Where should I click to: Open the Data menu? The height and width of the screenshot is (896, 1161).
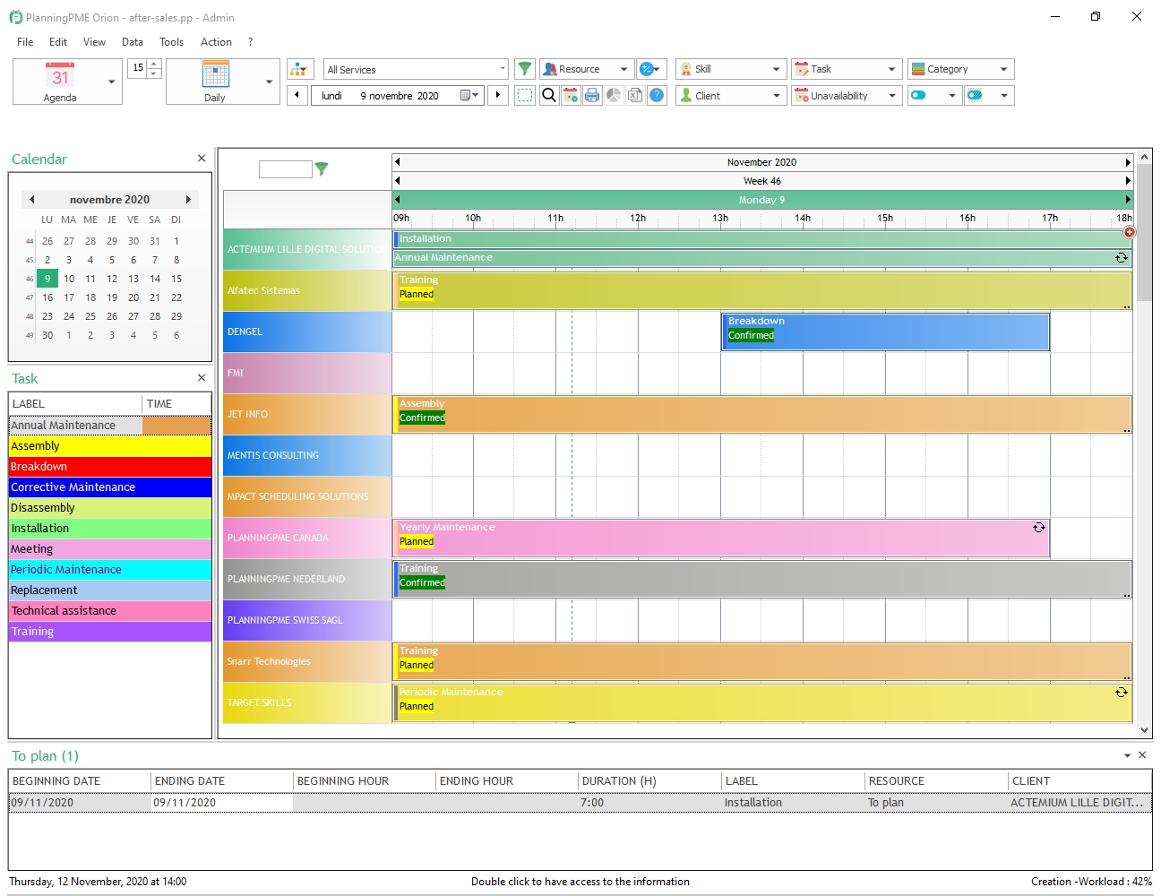(x=133, y=42)
